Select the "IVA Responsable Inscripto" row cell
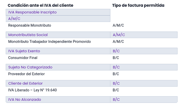 click(x=32, y=12)
